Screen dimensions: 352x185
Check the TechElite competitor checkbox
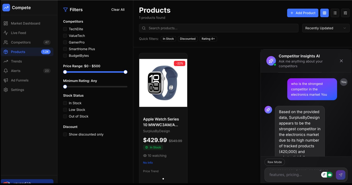pos(65,29)
